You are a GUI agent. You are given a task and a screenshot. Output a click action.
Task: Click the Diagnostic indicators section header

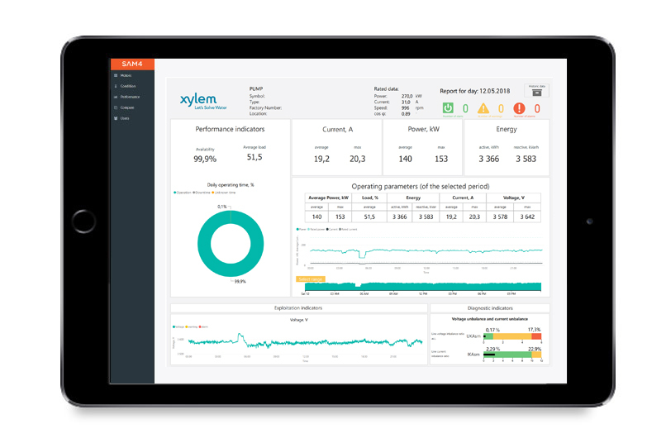point(490,308)
